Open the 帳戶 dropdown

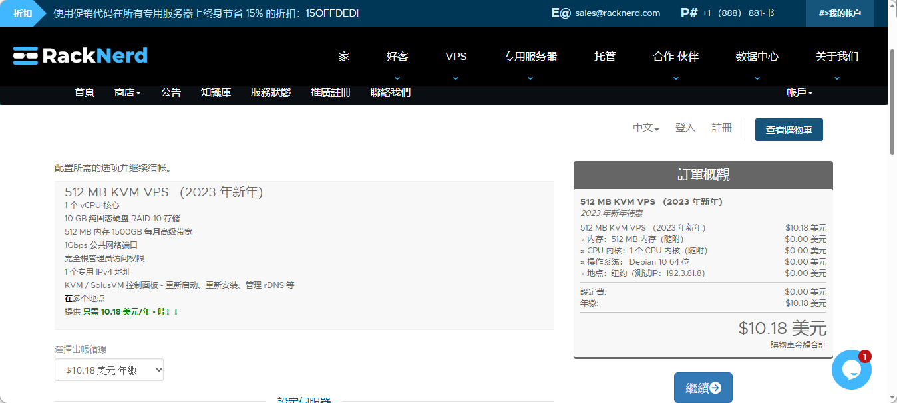[799, 92]
